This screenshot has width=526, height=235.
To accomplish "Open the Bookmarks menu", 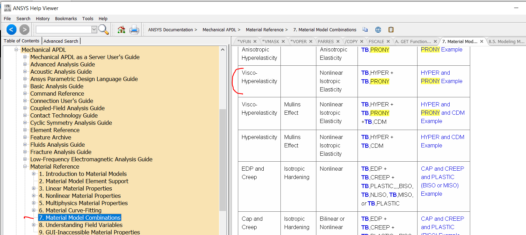I will pos(66,18).
